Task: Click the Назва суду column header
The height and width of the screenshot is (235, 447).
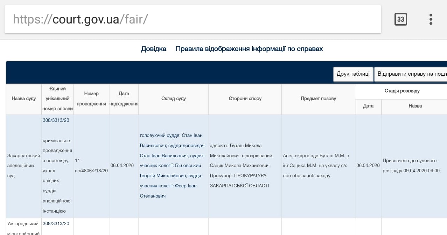Action: click(x=24, y=99)
